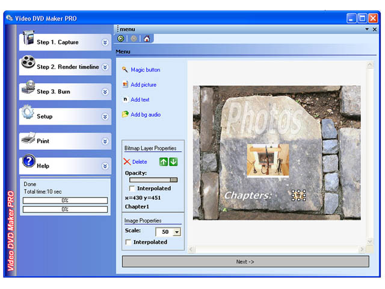Expand the Setup section chevron
Image resolution: width=385 pixels, height=289 pixels.
click(105, 116)
